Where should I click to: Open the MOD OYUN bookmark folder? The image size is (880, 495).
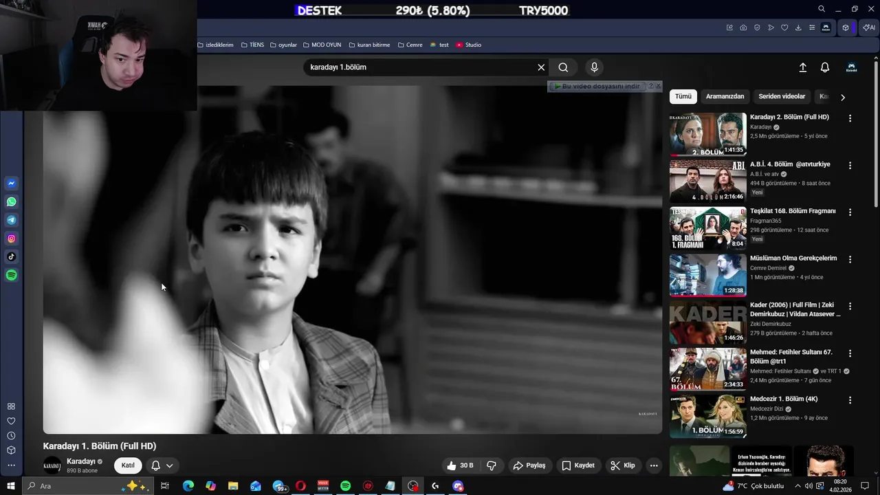click(322, 45)
